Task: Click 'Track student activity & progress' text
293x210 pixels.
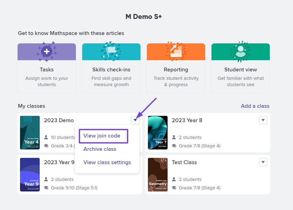Action: 176,81
